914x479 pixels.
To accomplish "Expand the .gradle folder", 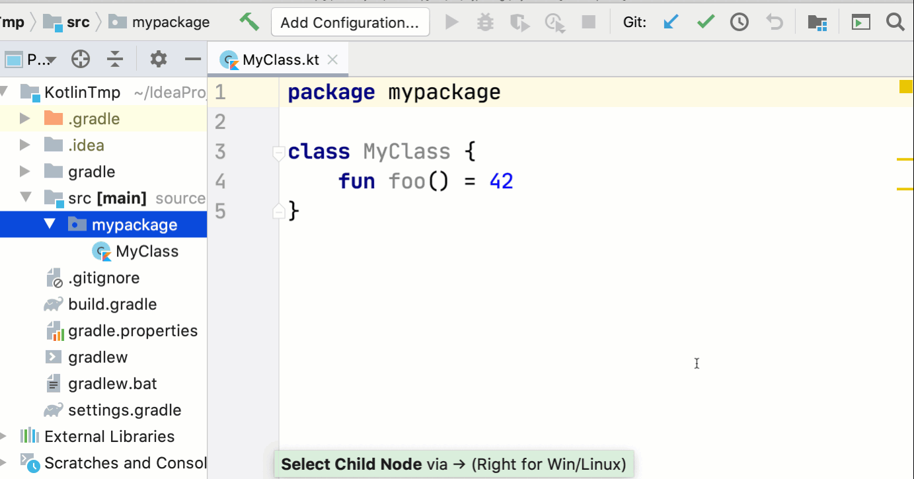I will (24, 118).
